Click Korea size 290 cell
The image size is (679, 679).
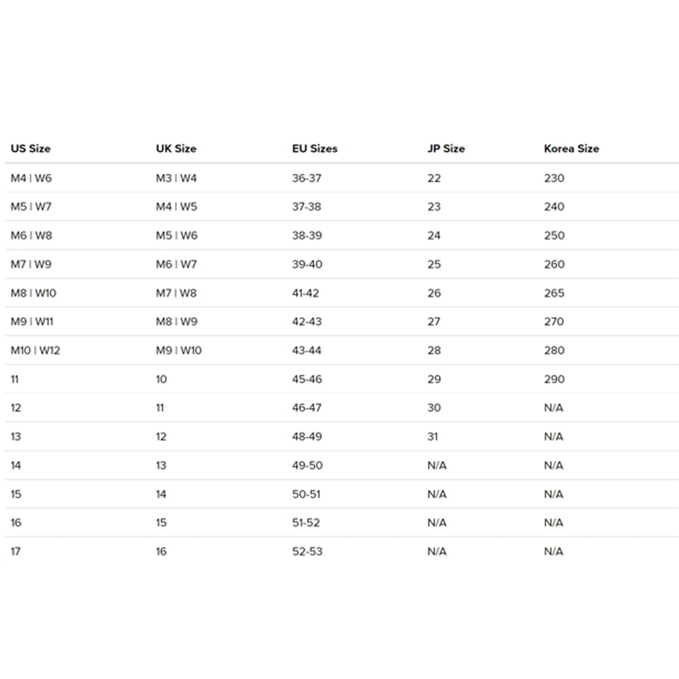point(554,379)
